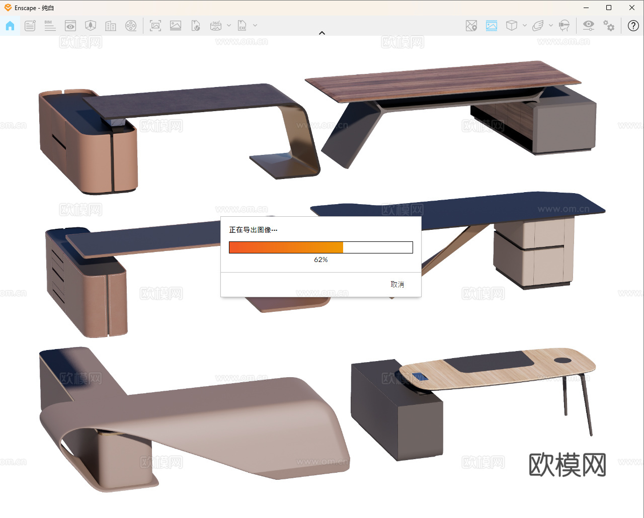644x518 pixels.
Task: Select the Home tab icon
Action: tap(10, 26)
